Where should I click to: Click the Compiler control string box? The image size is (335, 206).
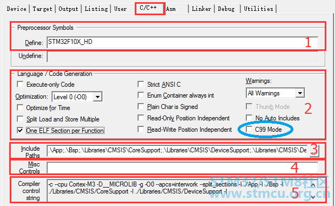point(182,190)
